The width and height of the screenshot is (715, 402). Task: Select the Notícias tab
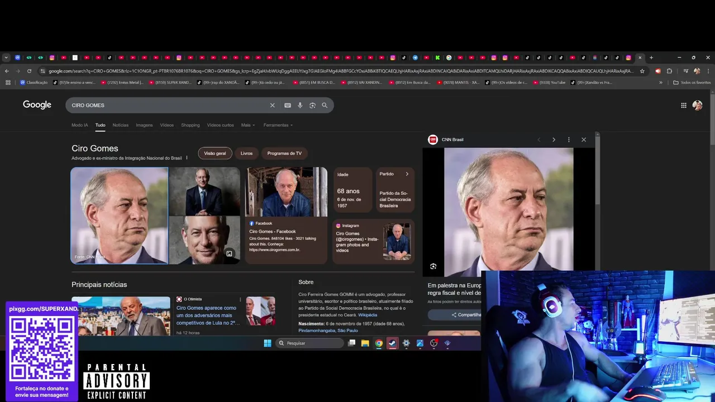point(120,125)
